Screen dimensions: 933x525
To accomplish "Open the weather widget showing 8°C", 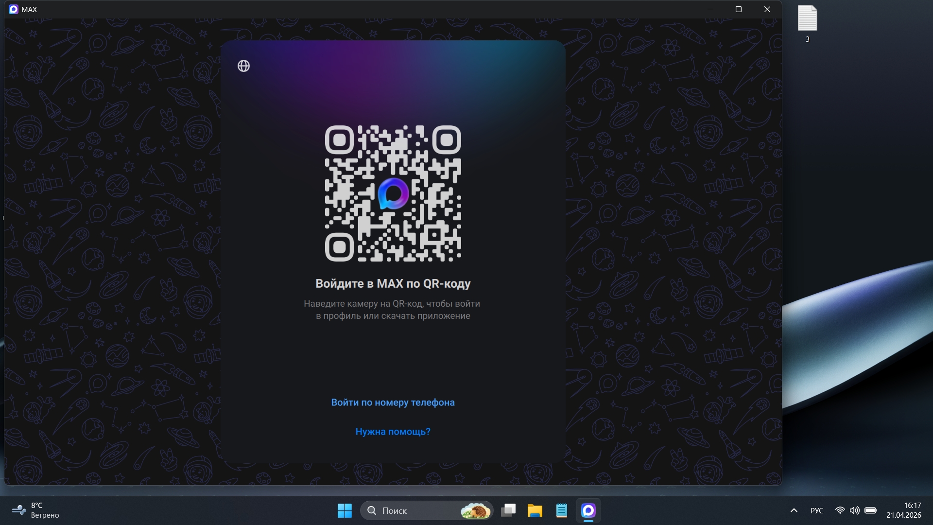I will pyautogui.click(x=35, y=510).
